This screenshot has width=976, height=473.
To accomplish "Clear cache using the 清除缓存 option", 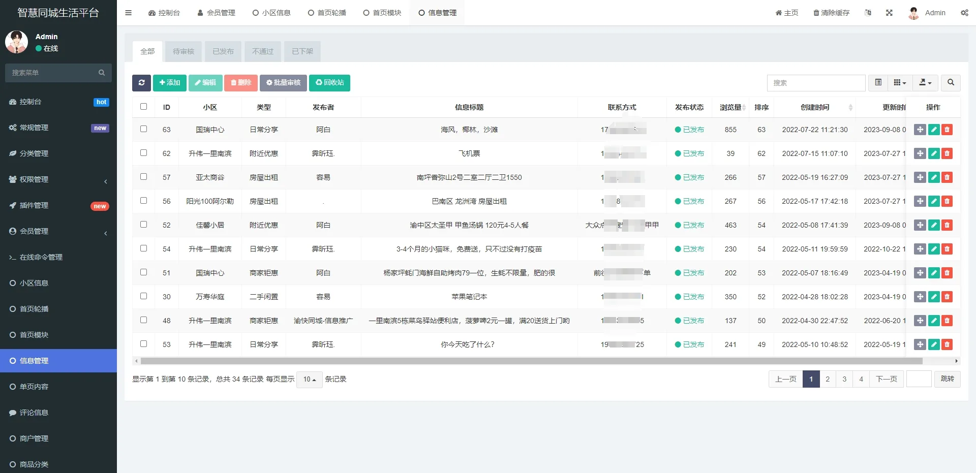I will 831,13.
